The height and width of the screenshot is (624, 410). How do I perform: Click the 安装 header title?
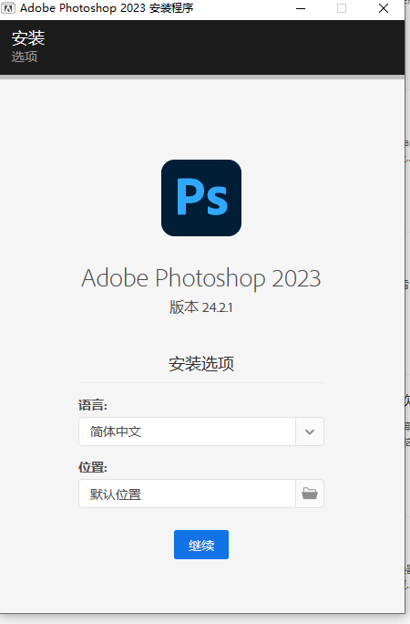coord(28,38)
